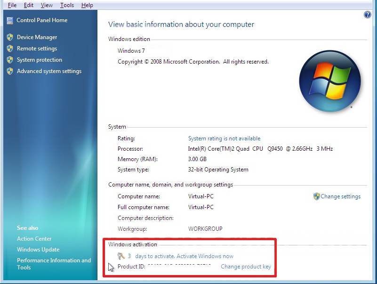The height and width of the screenshot is (284, 377).
Task: Click the keys icon in Windows activation
Action: [x=121, y=256]
